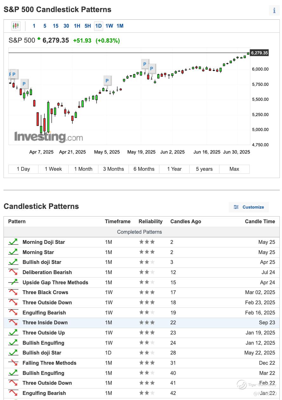Select the 1D interval
This screenshot has width=282, height=400.
[x=98, y=26]
